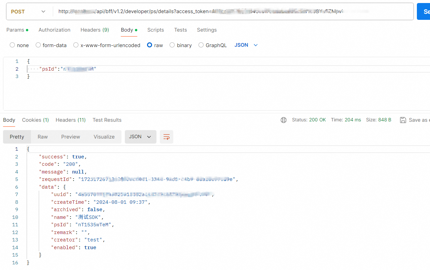
Task: Select the binary body radio button
Action: coord(172,45)
